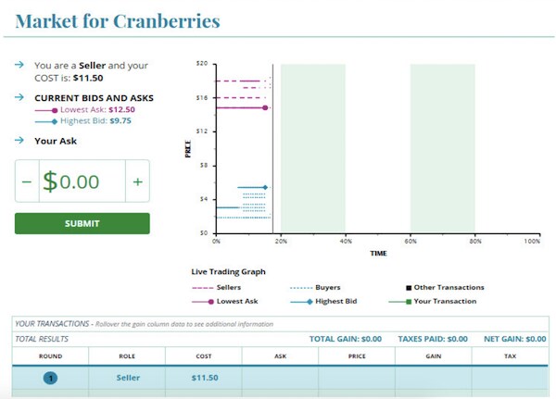Click the Highest Bid diamond marker in sidebar
This screenshot has width=556, height=399.
(54, 120)
